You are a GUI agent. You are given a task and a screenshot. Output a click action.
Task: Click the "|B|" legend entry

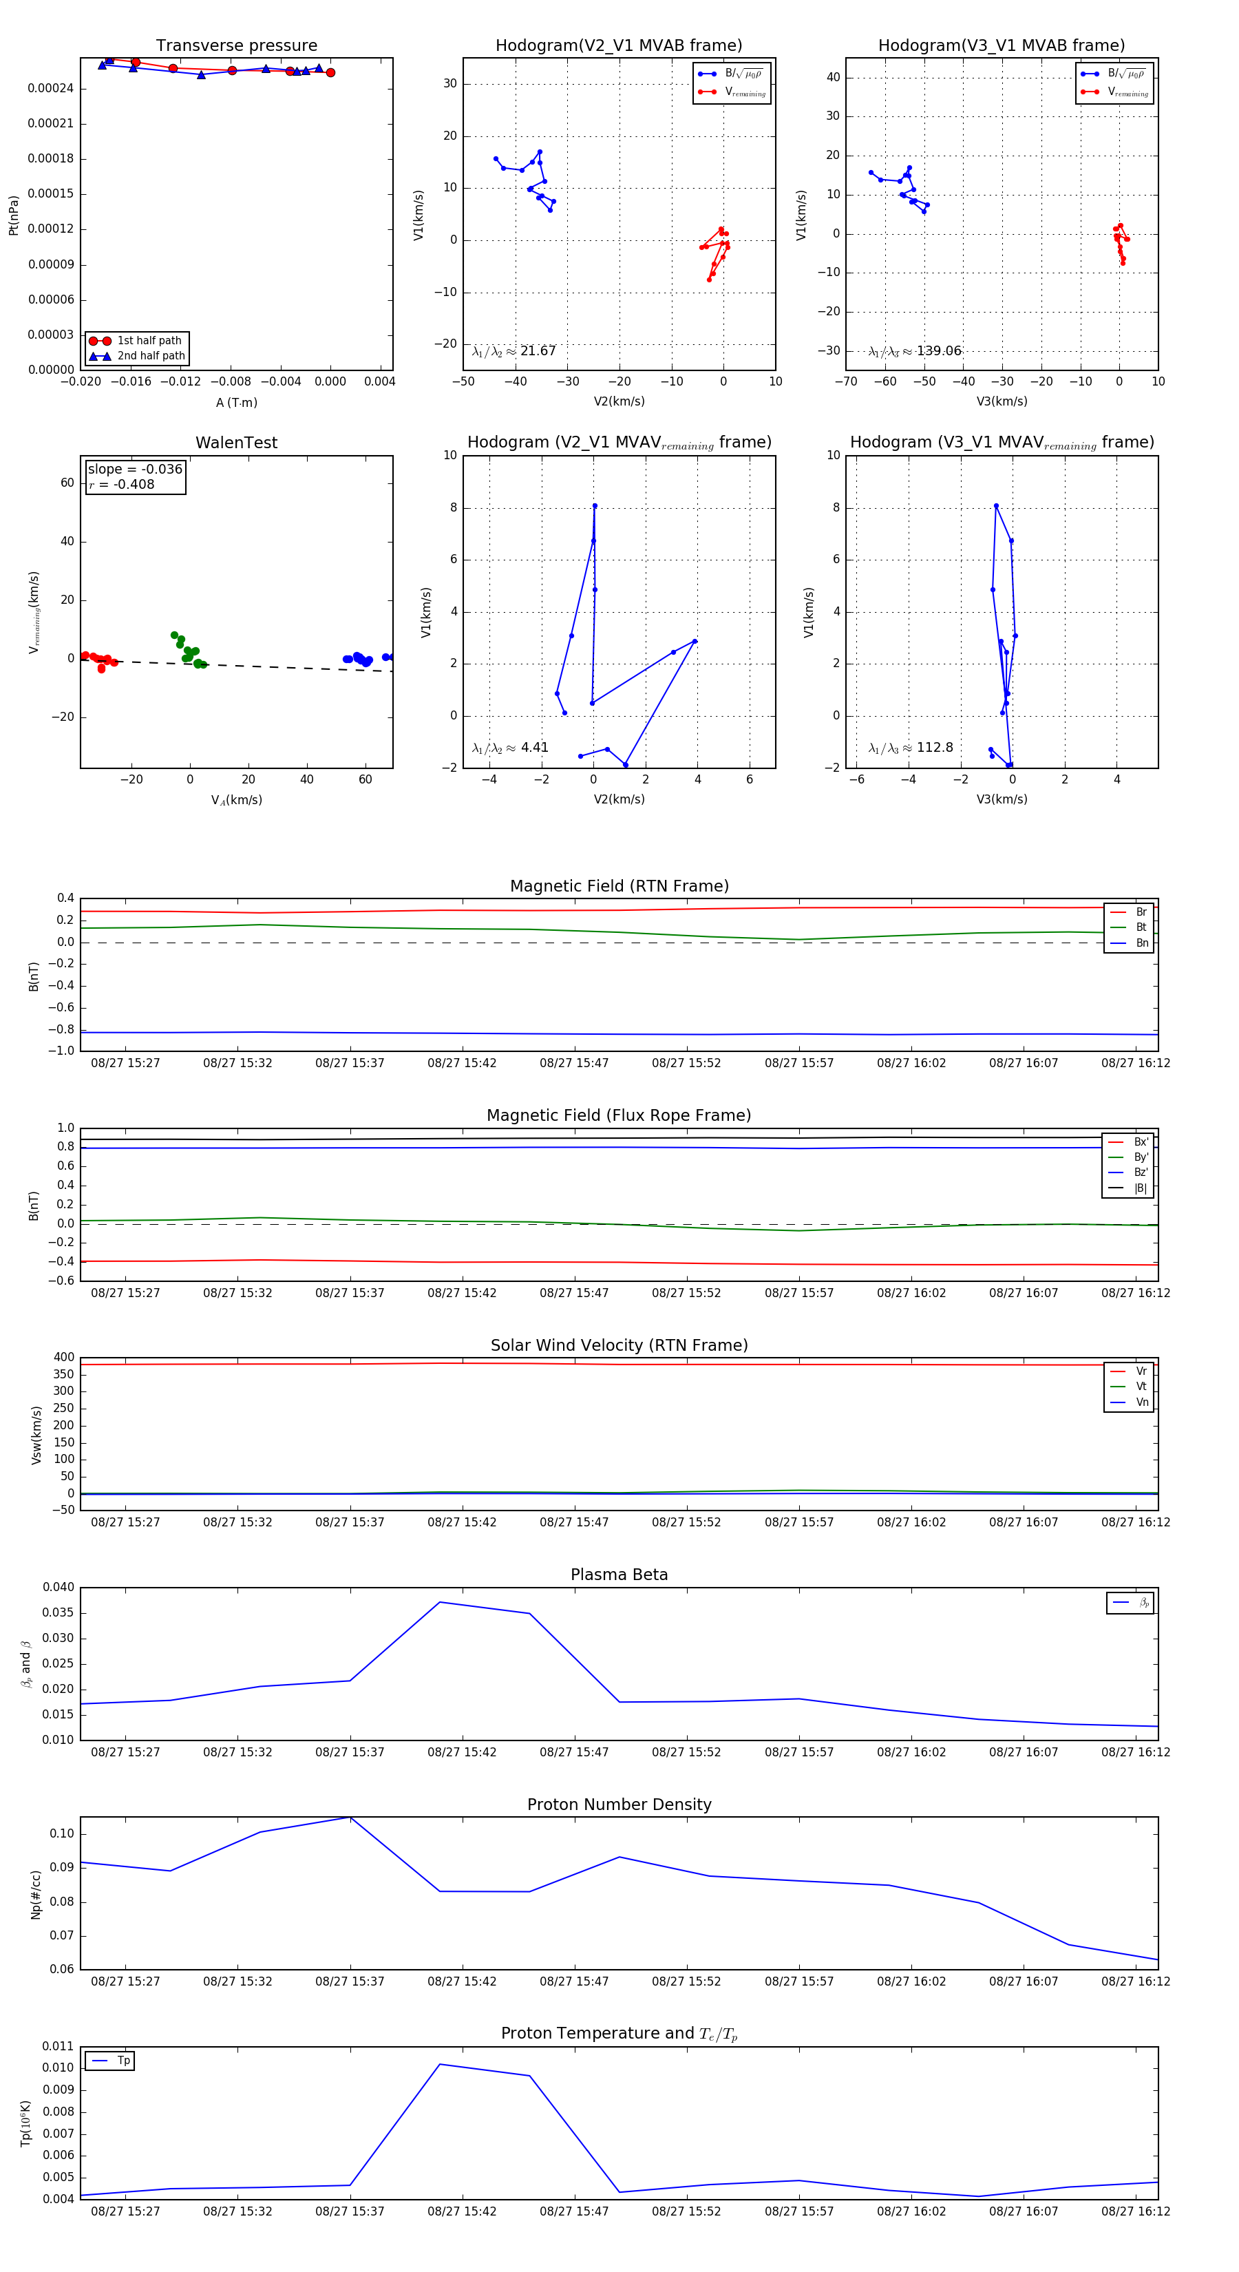tap(1128, 1188)
